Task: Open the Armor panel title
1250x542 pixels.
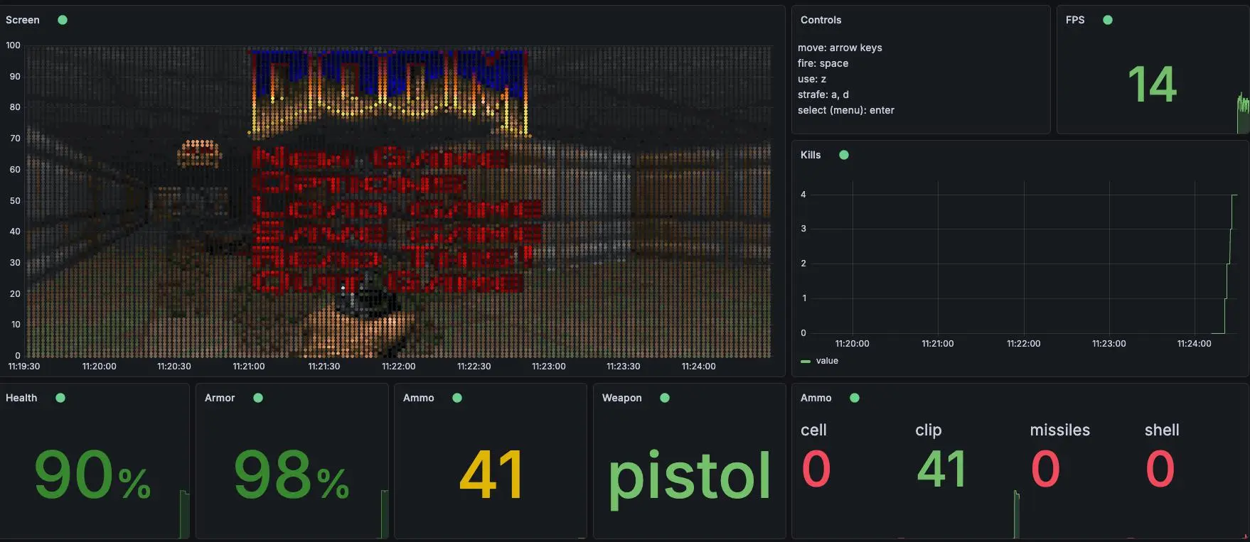Action: point(220,398)
